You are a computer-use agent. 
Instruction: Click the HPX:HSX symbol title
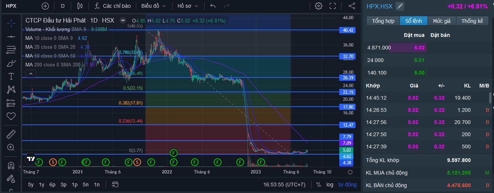point(379,6)
